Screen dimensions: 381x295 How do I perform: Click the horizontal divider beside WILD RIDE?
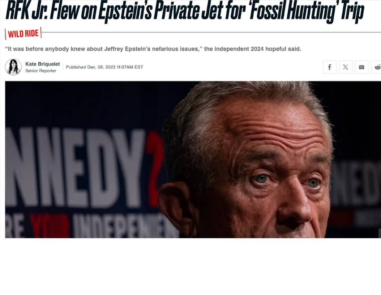point(211,32)
